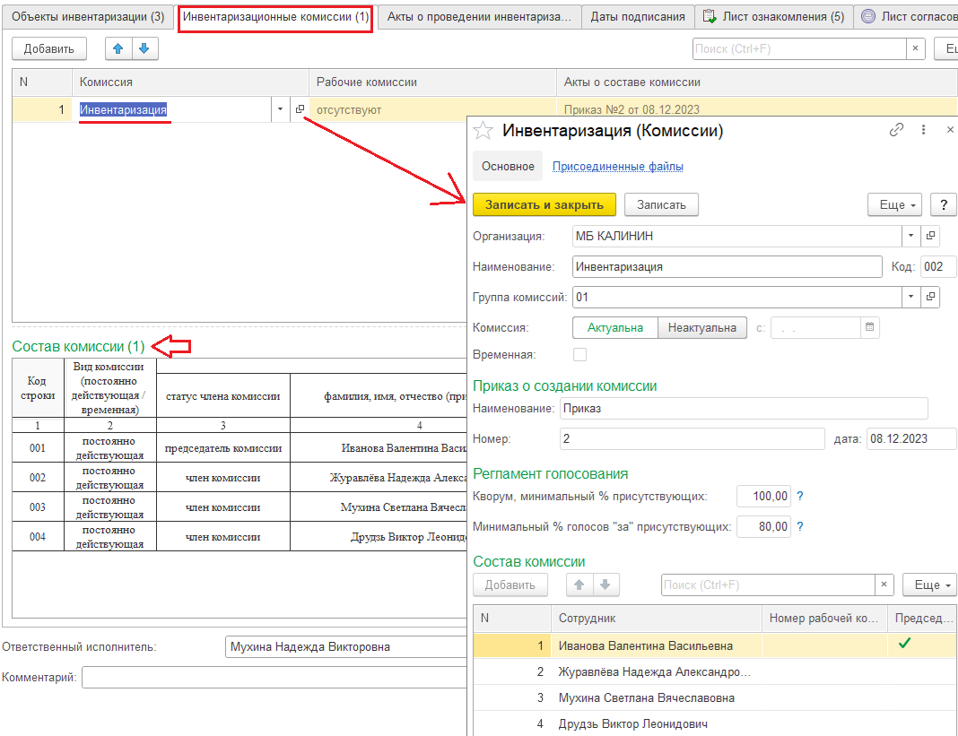This screenshot has width=958, height=736.
Task: Open the Еще menu above member list
Action: point(930,584)
